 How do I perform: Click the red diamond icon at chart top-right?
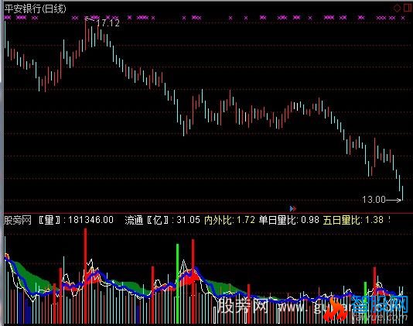pyautogui.click(x=397, y=8)
